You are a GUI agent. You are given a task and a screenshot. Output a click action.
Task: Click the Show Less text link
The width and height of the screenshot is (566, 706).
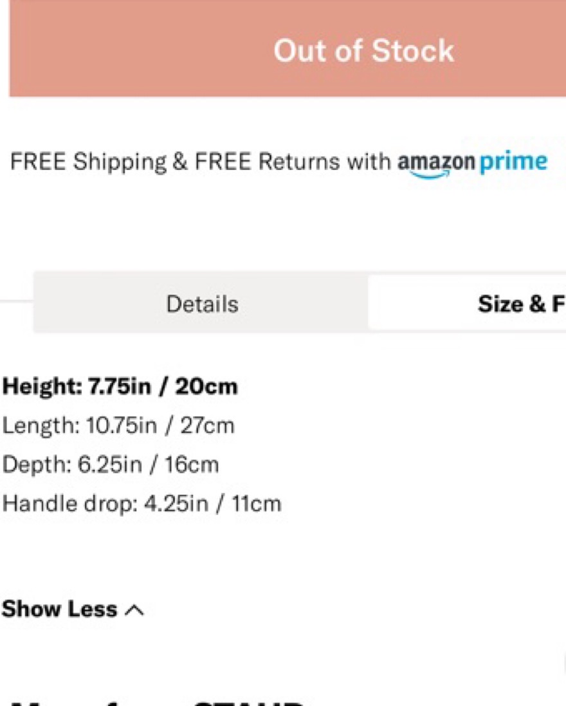[x=60, y=609]
